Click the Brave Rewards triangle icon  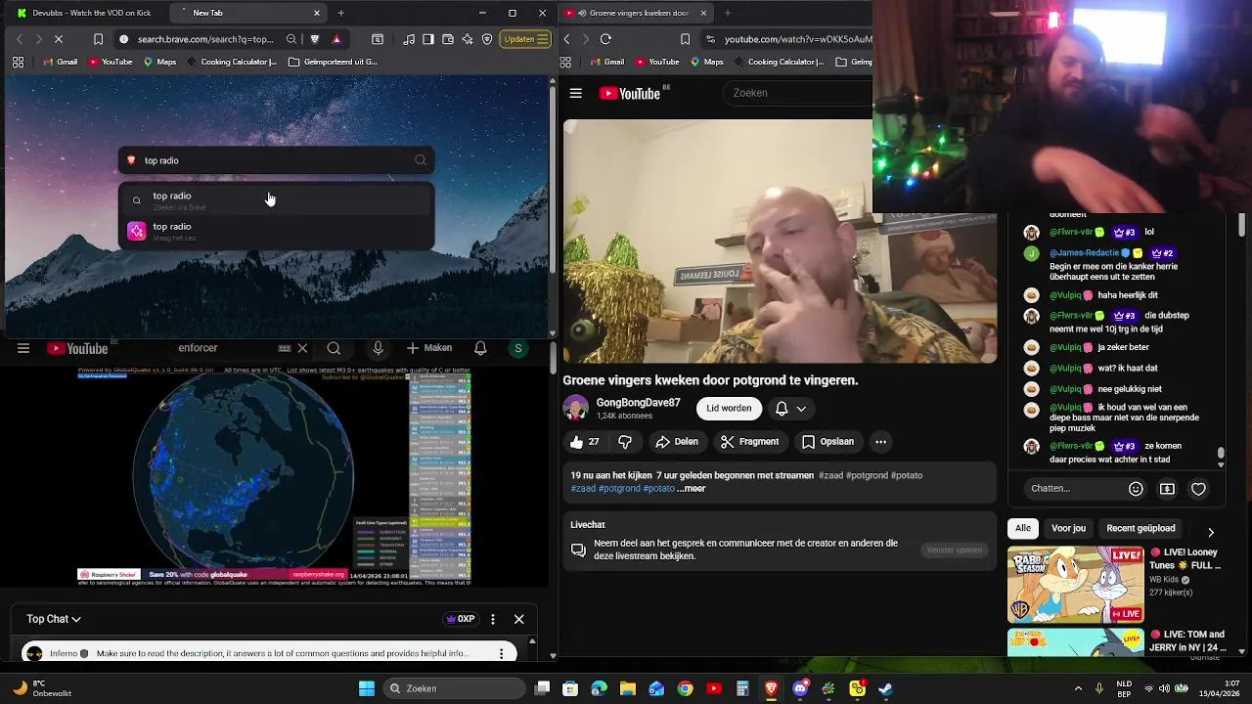pos(336,39)
